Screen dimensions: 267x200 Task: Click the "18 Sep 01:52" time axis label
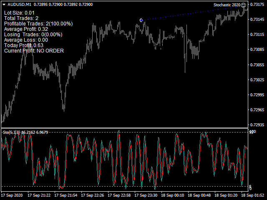coord(253,195)
